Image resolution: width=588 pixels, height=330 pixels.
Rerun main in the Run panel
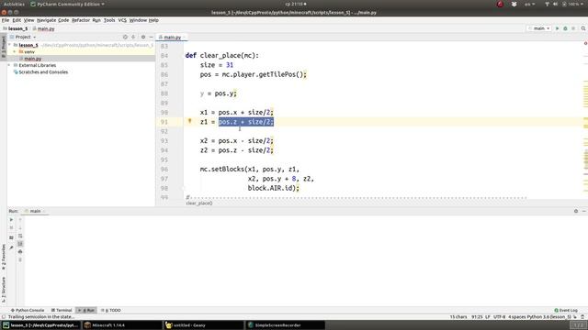pos(11,220)
